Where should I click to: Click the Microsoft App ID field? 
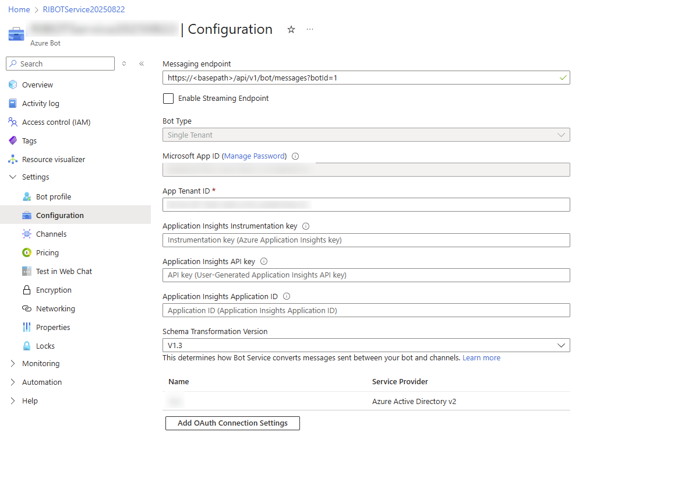click(366, 170)
